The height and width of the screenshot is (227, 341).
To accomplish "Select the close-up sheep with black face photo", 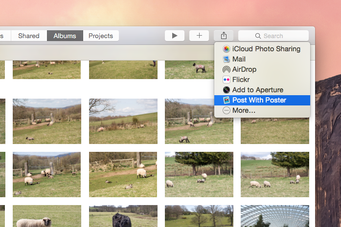I will pos(47,216).
